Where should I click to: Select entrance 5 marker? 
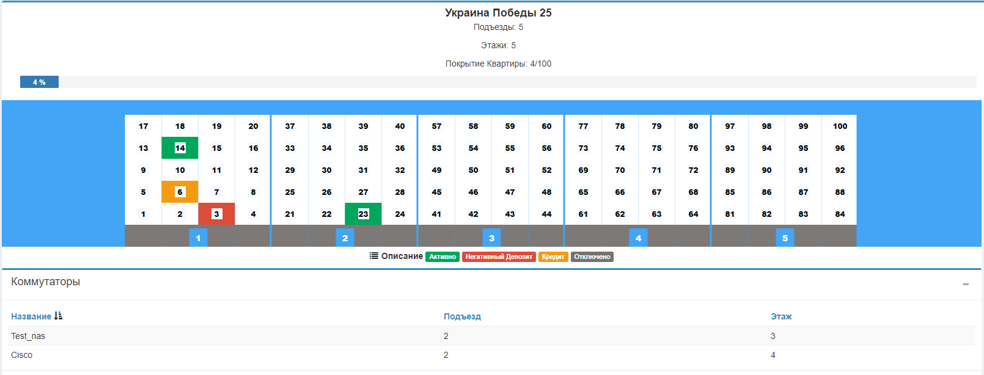pyautogui.click(x=785, y=238)
